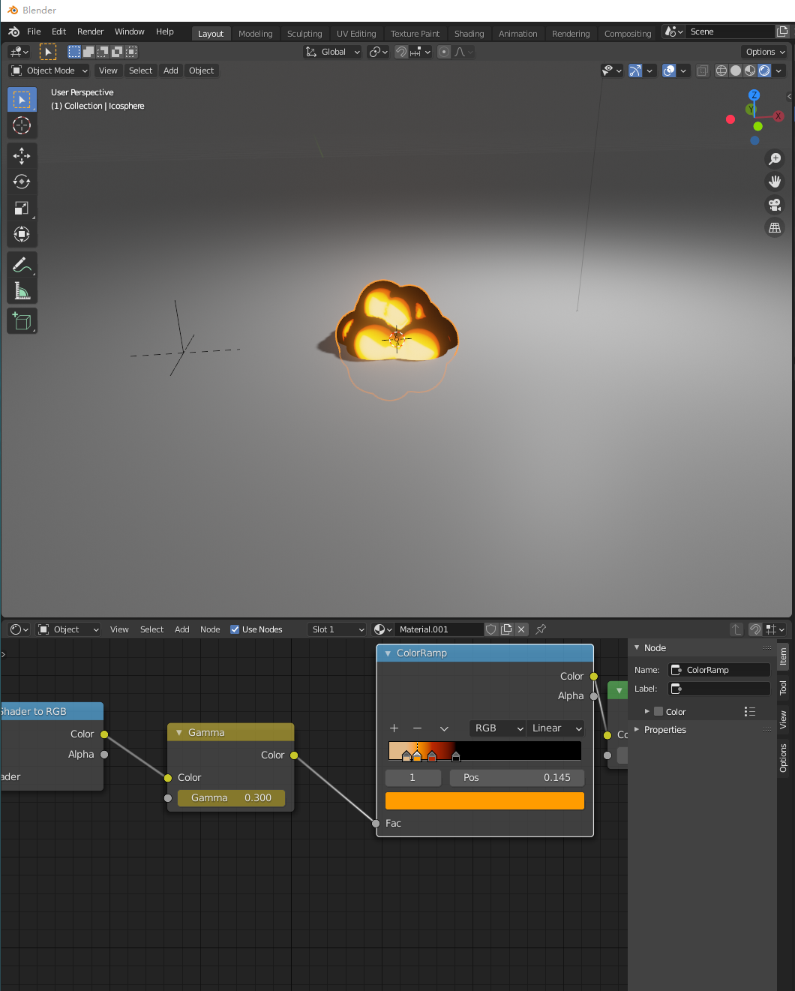Click the pan view hand icon
The width and height of the screenshot is (795, 991).
tap(775, 182)
